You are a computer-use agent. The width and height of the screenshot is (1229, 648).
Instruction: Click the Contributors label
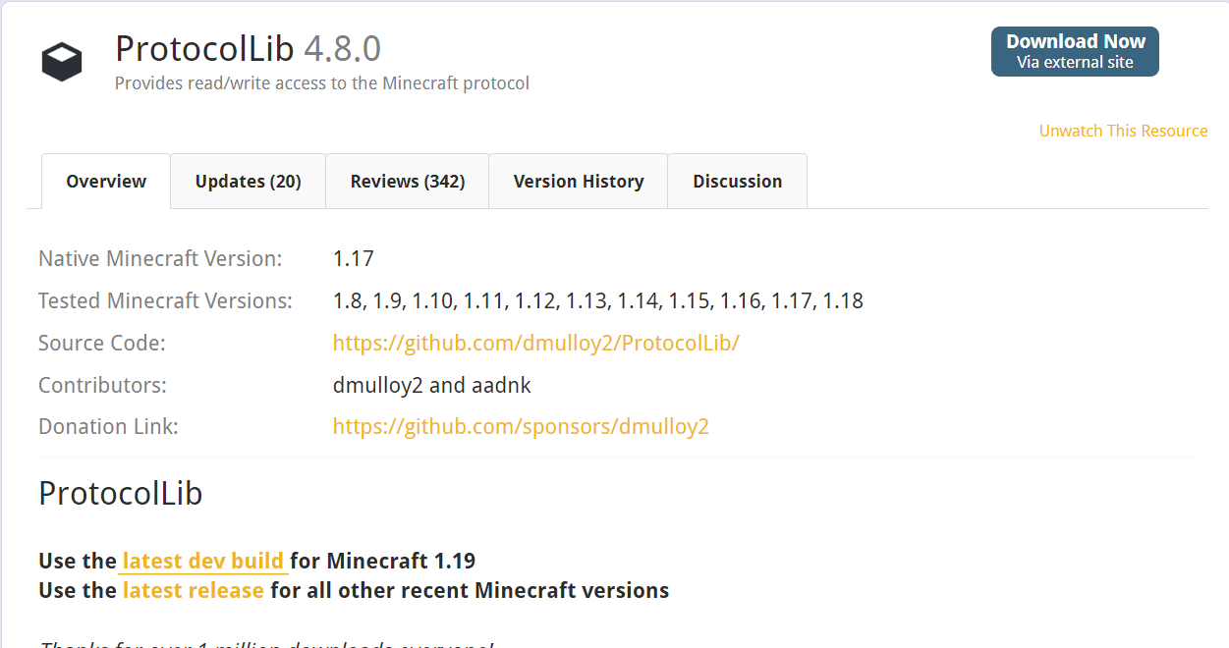pyautogui.click(x=100, y=385)
